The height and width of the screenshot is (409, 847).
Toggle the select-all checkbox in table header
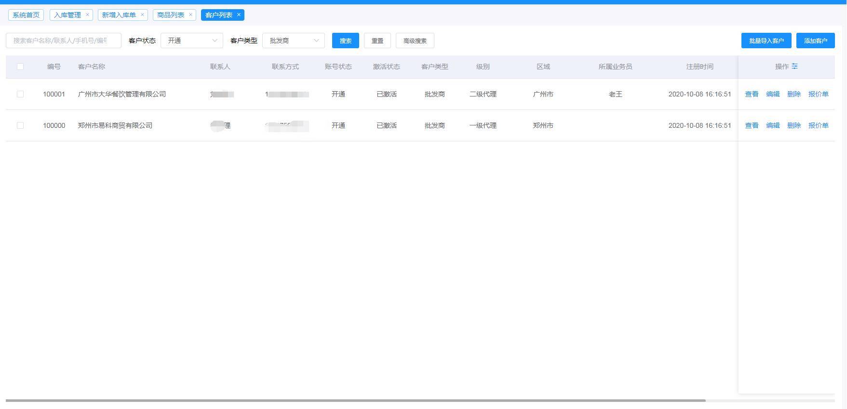pos(20,67)
